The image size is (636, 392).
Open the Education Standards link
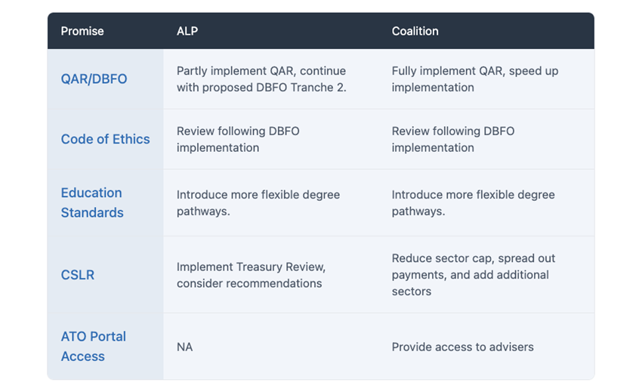click(x=92, y=202)
